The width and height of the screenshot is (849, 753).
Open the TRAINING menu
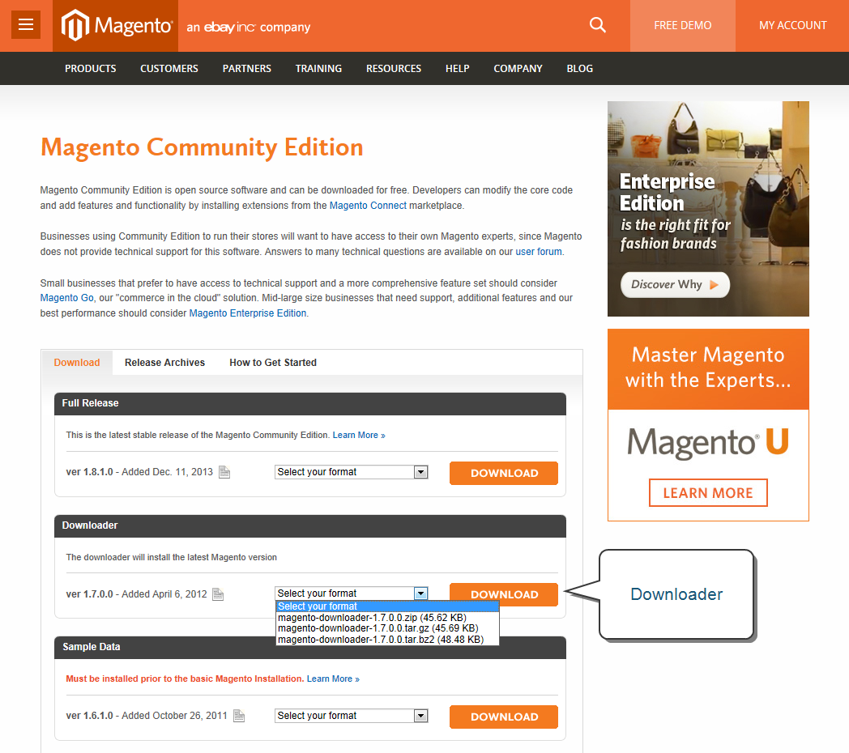[318, 69]
